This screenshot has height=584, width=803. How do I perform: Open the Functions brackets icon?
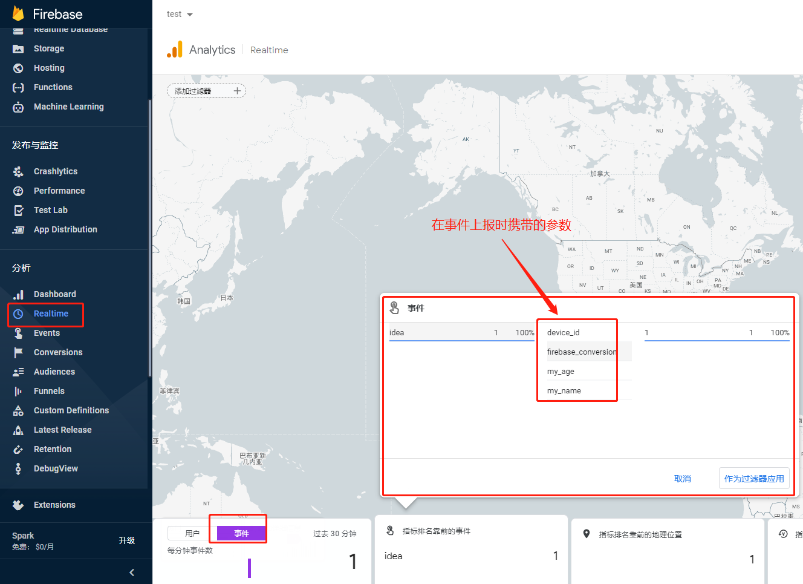18,87
